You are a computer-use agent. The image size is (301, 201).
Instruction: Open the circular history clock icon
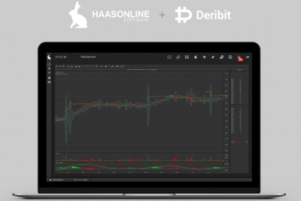[230, 57]
